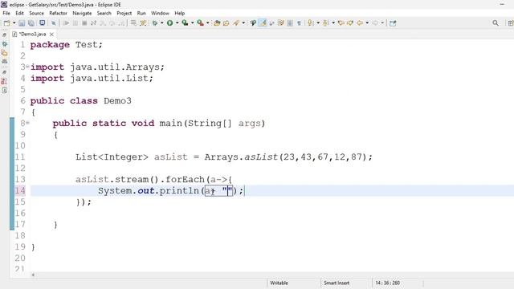
Task: Click the Terminate debug icon
Action: point(84,23)
